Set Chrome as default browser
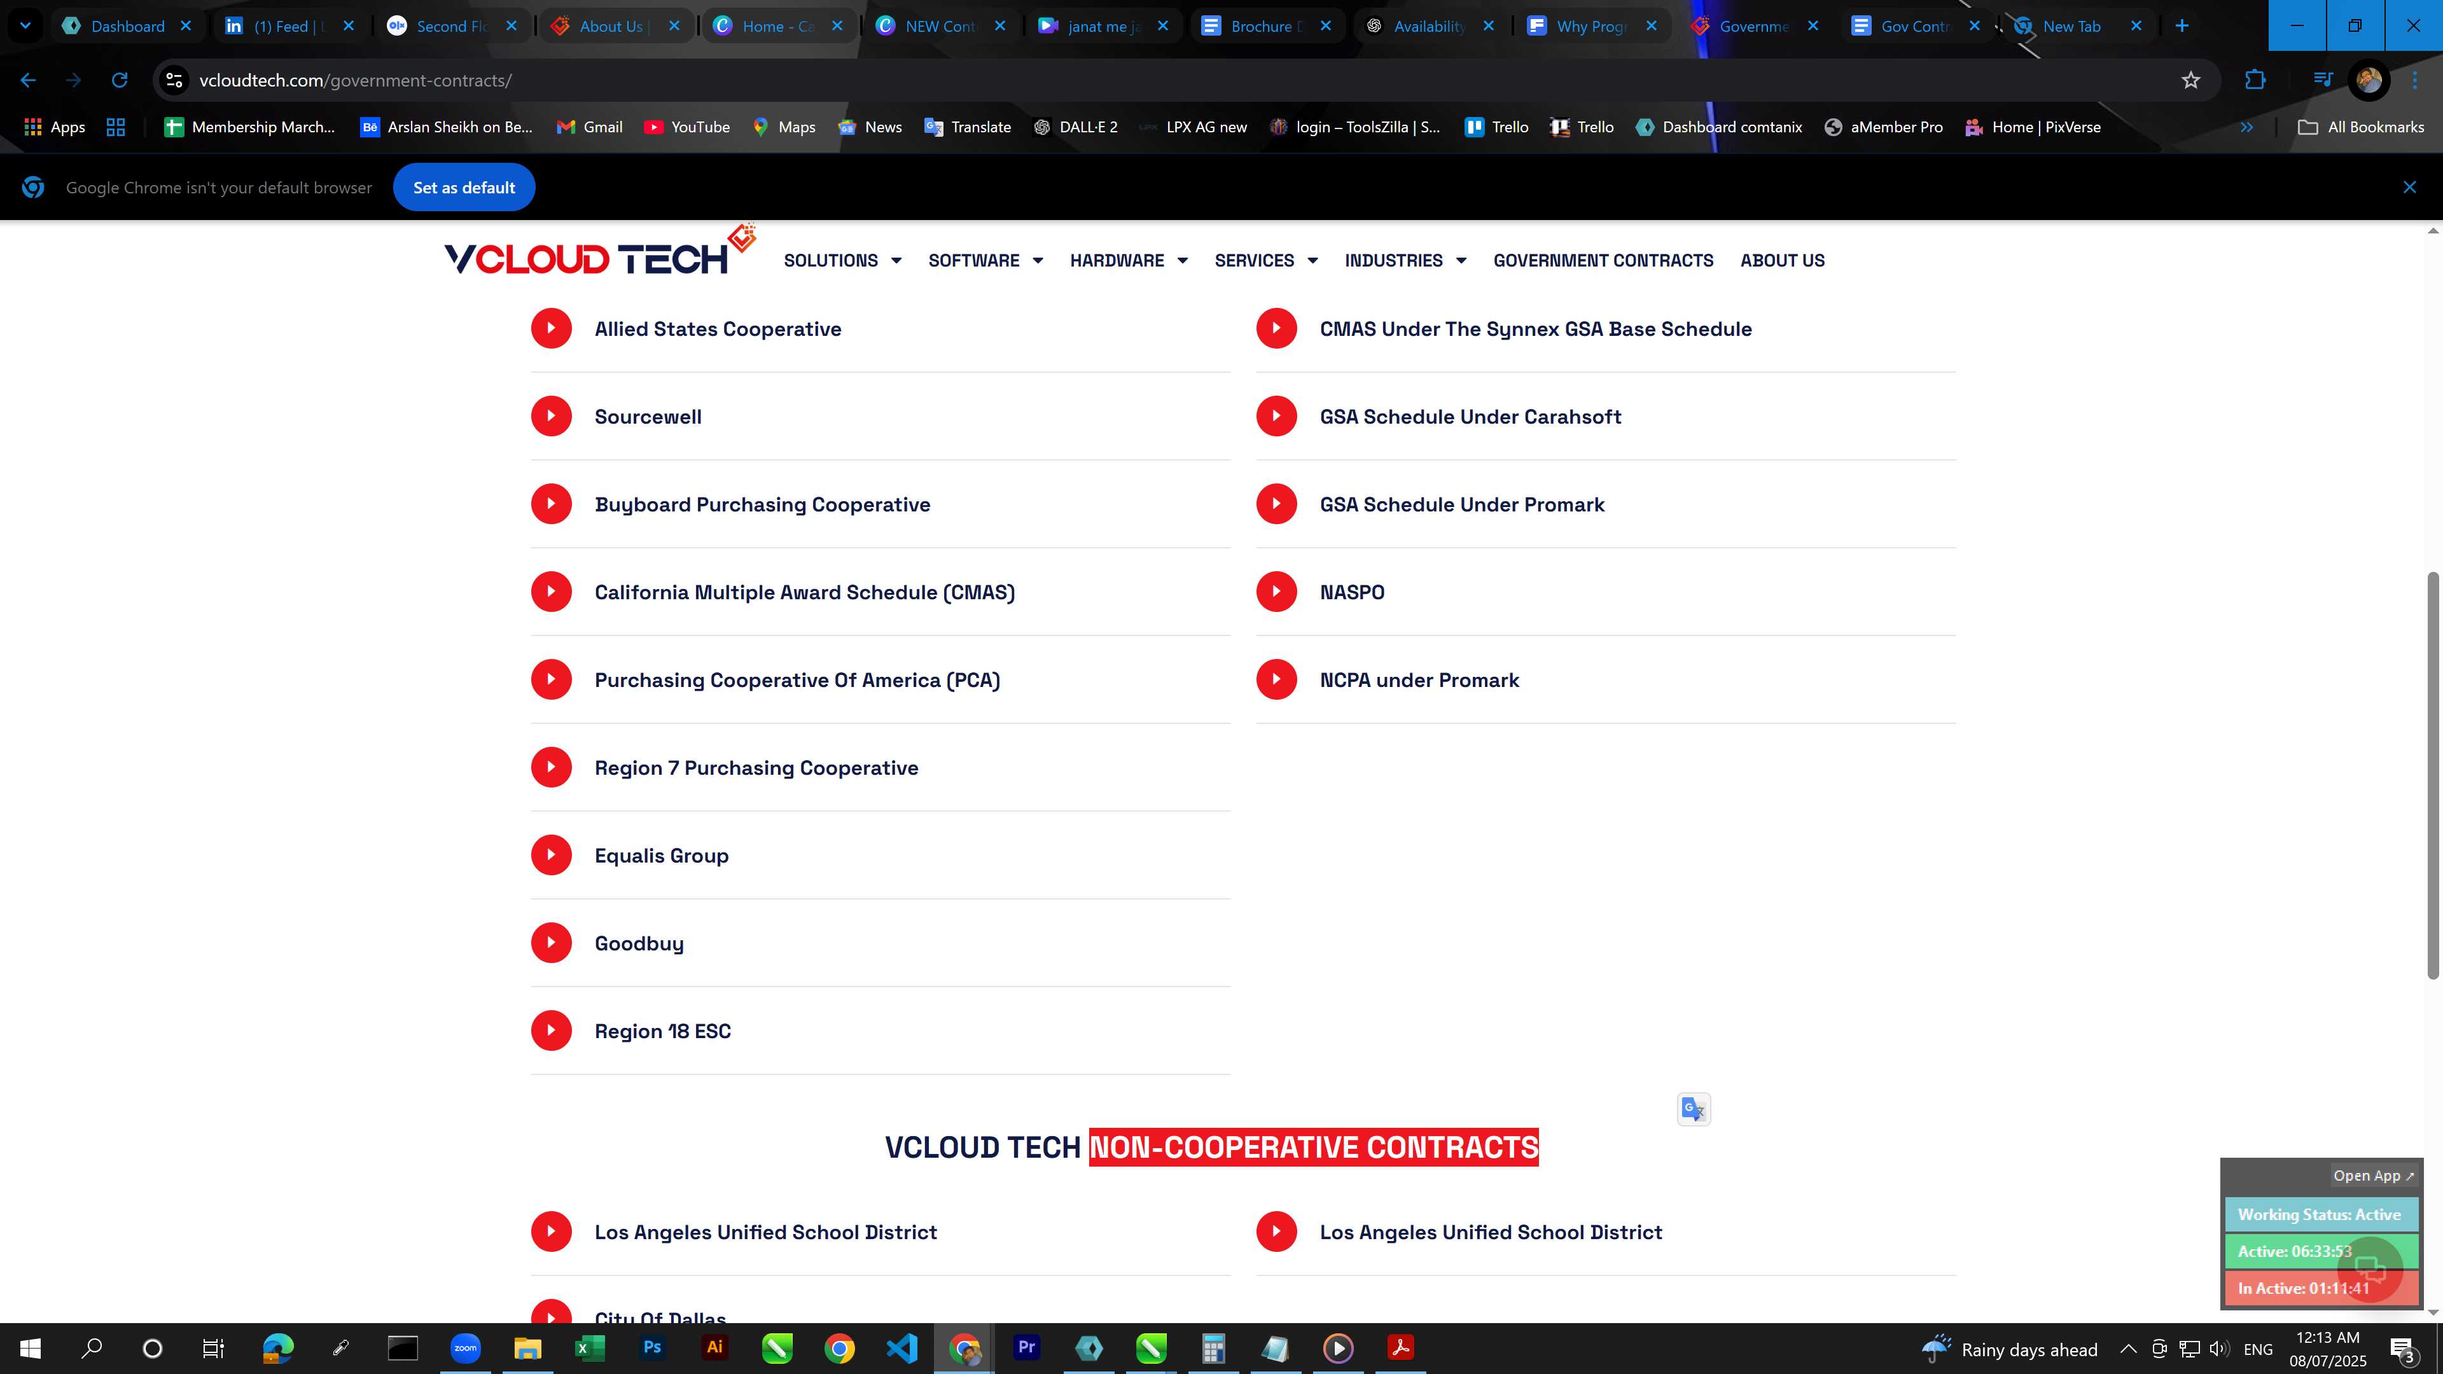2443x1374 pixels. tap(464, 188)
